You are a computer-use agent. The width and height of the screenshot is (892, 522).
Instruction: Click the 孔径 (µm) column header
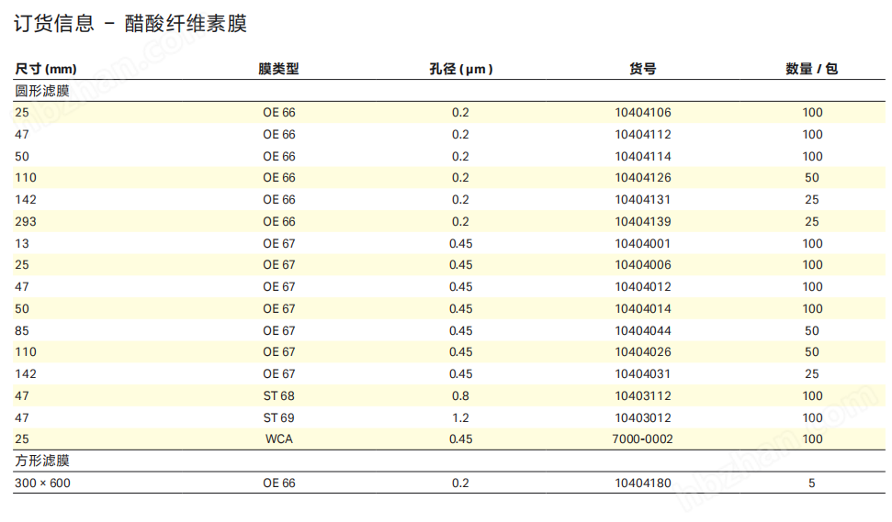point(460,69)
